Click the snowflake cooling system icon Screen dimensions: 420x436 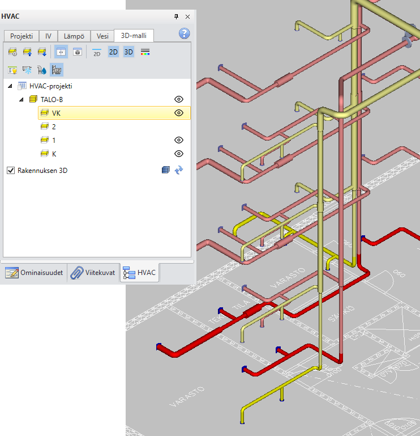tap(27, 70)
